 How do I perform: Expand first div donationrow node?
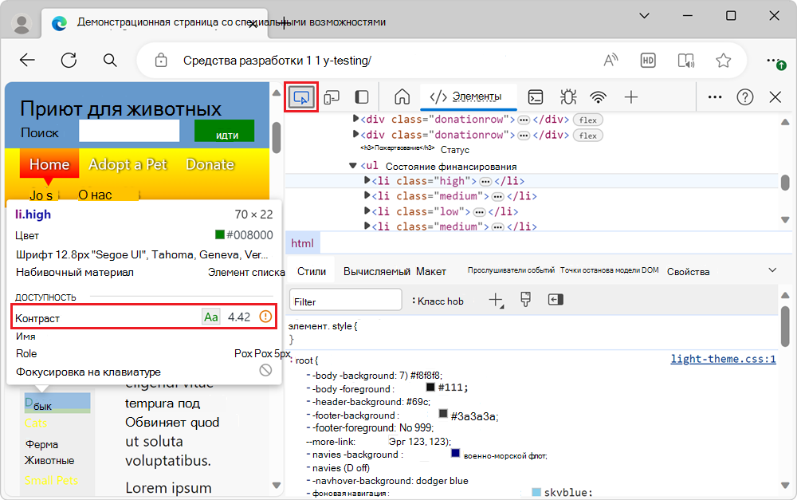[x=355, y=119]
